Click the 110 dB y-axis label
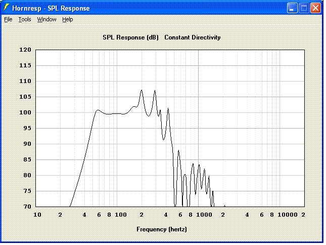The image size is (326, 245). [x=25, y=81]
